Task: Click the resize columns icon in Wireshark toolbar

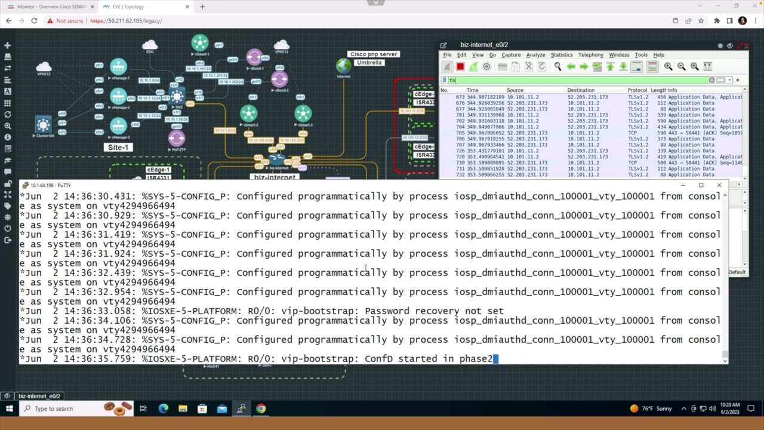Action: coord(707,67)
